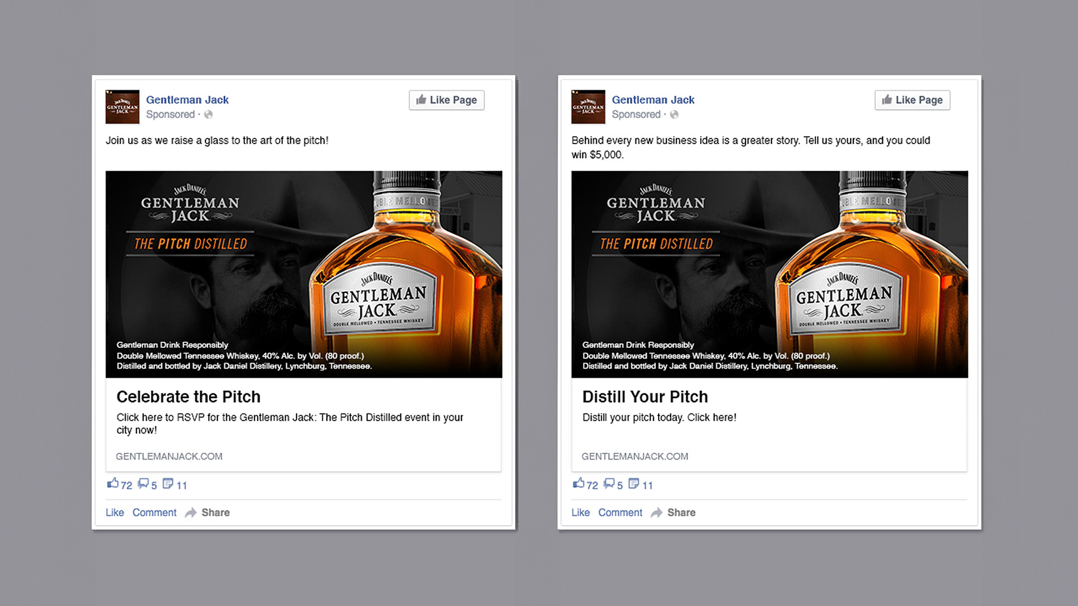Click globe public icon in left ad
1078x606 pixels.
point(208,114)
